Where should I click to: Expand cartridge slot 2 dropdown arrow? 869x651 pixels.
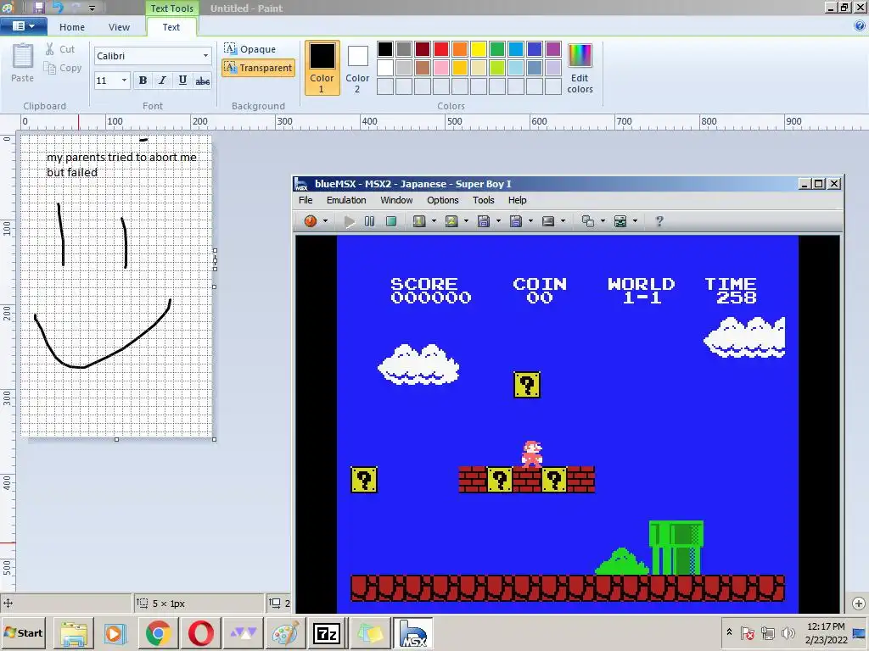click(x=466, y=221)
